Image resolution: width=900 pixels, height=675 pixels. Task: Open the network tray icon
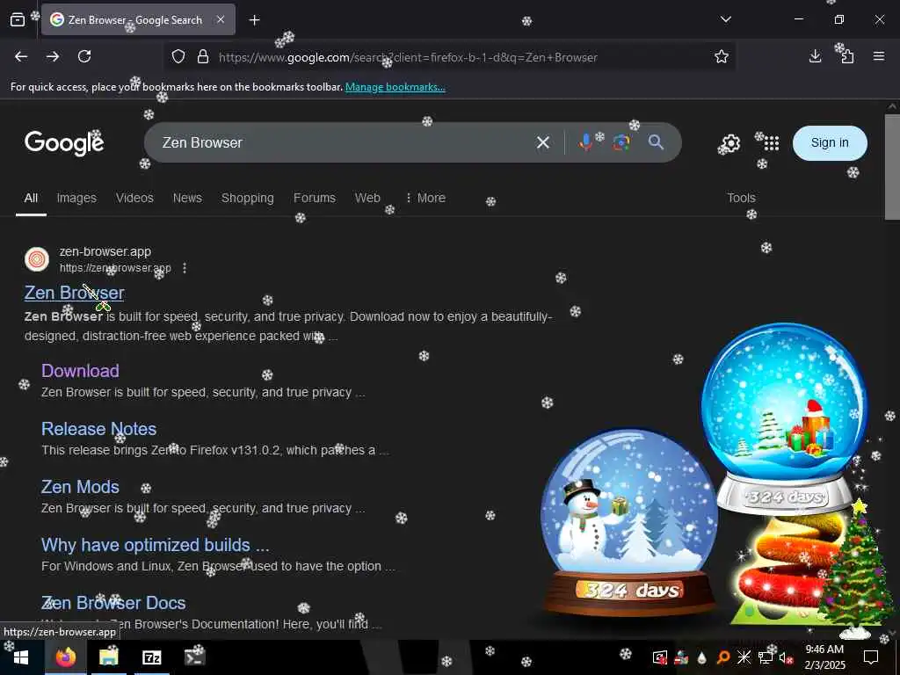click(766, 657)
